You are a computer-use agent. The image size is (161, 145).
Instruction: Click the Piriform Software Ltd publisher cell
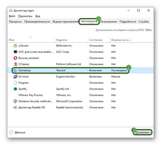pyautogui.click(x=69, y=64)
